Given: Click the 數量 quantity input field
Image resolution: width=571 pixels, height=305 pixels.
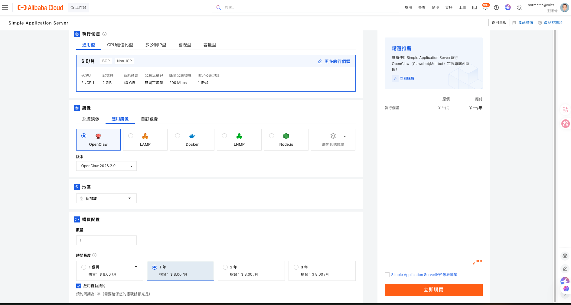Looking at the screenshot, I should click(106, 240).
